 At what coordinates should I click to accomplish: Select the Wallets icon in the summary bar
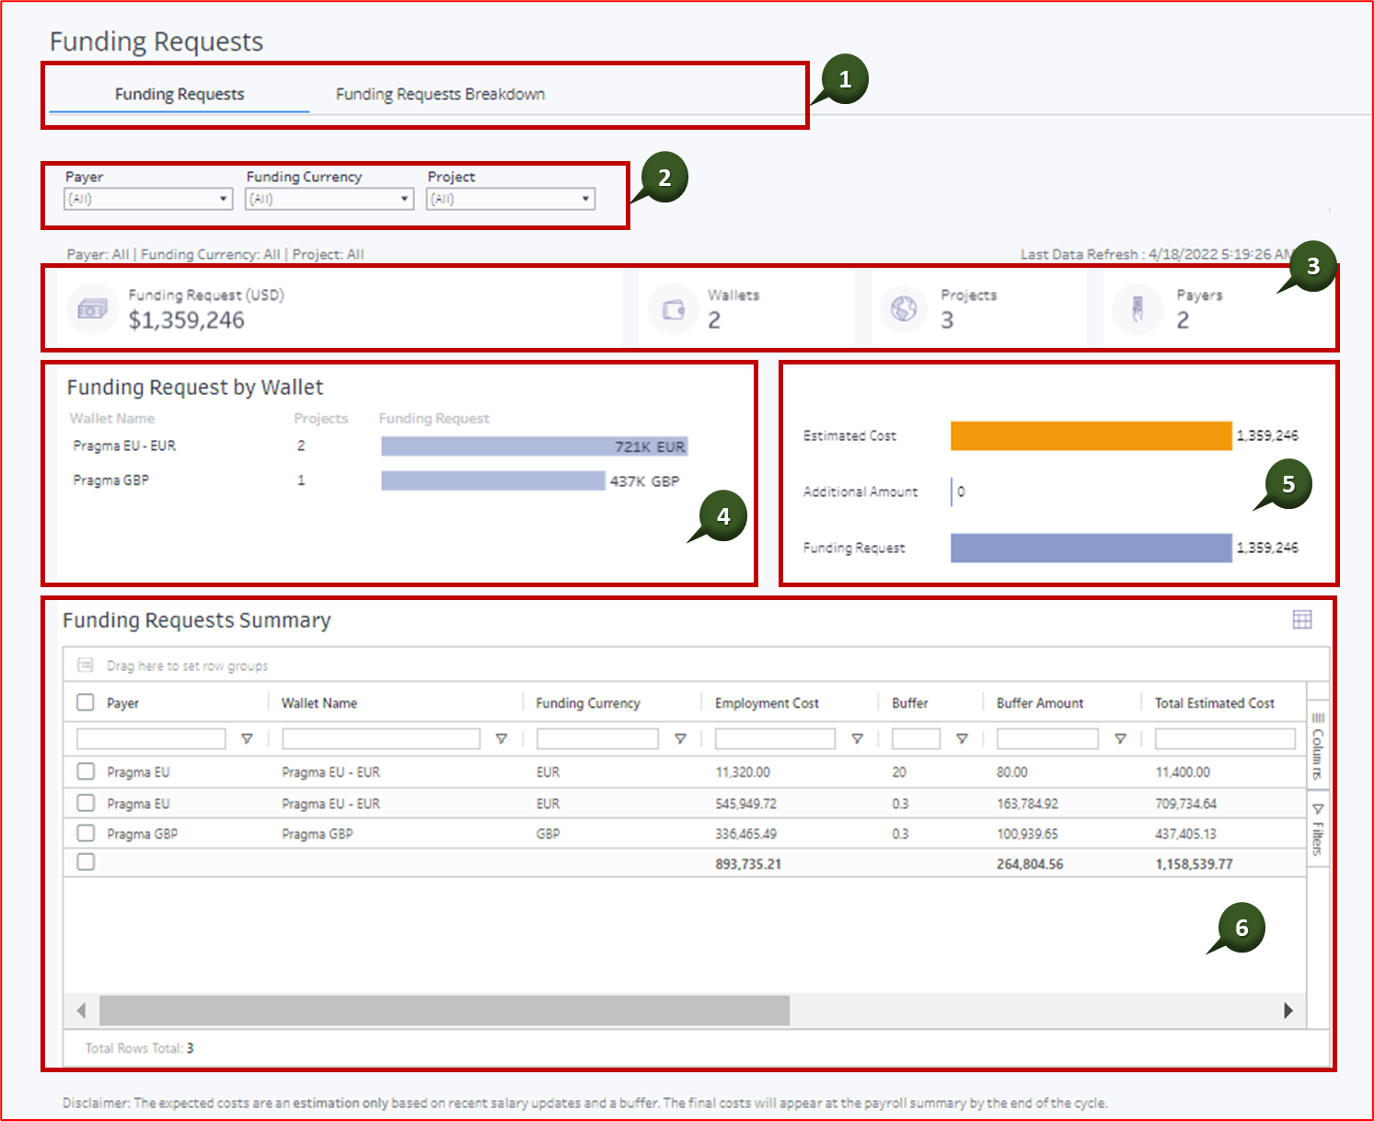(x=675, y=309)
